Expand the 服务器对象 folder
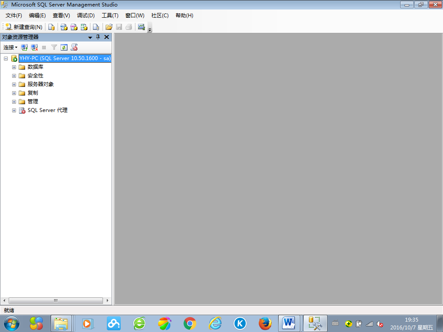The height and width of the screenshot is (332, 443). click(x=14, y=84)
